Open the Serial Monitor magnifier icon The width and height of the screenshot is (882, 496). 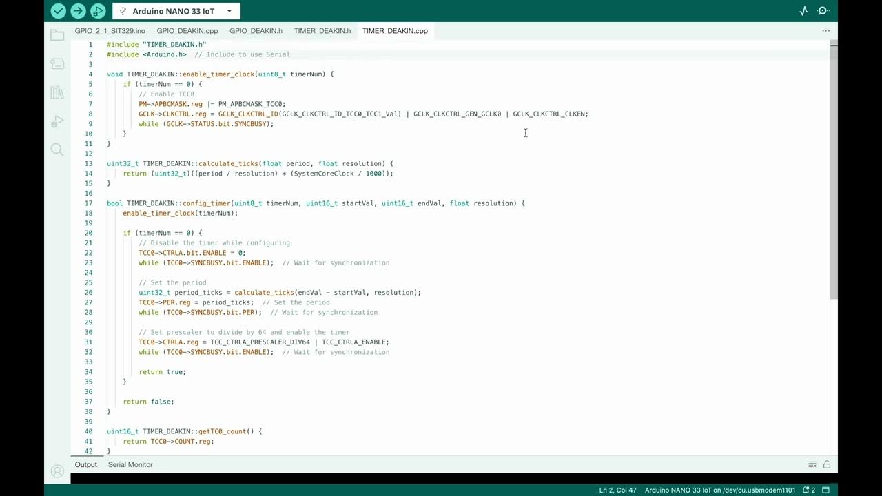823,11
